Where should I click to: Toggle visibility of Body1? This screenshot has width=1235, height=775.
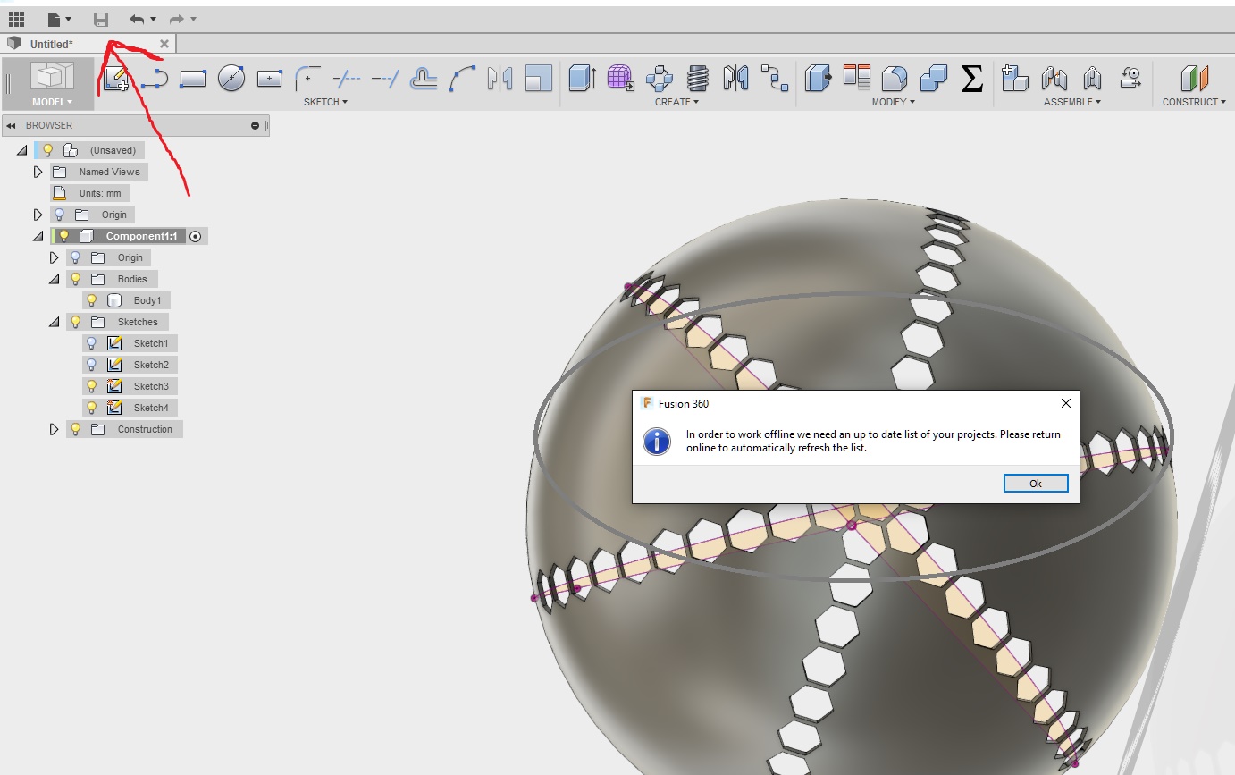pyautogui.click(x=92, y=299)
